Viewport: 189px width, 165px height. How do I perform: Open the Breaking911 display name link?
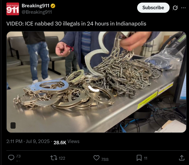coord(35,6)
